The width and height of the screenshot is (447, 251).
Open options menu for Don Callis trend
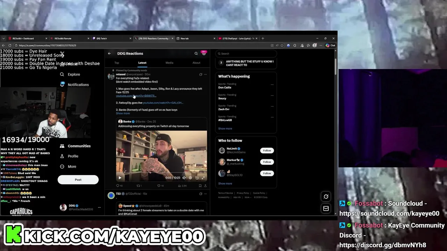pyautogui.click(x=272, y=84)
